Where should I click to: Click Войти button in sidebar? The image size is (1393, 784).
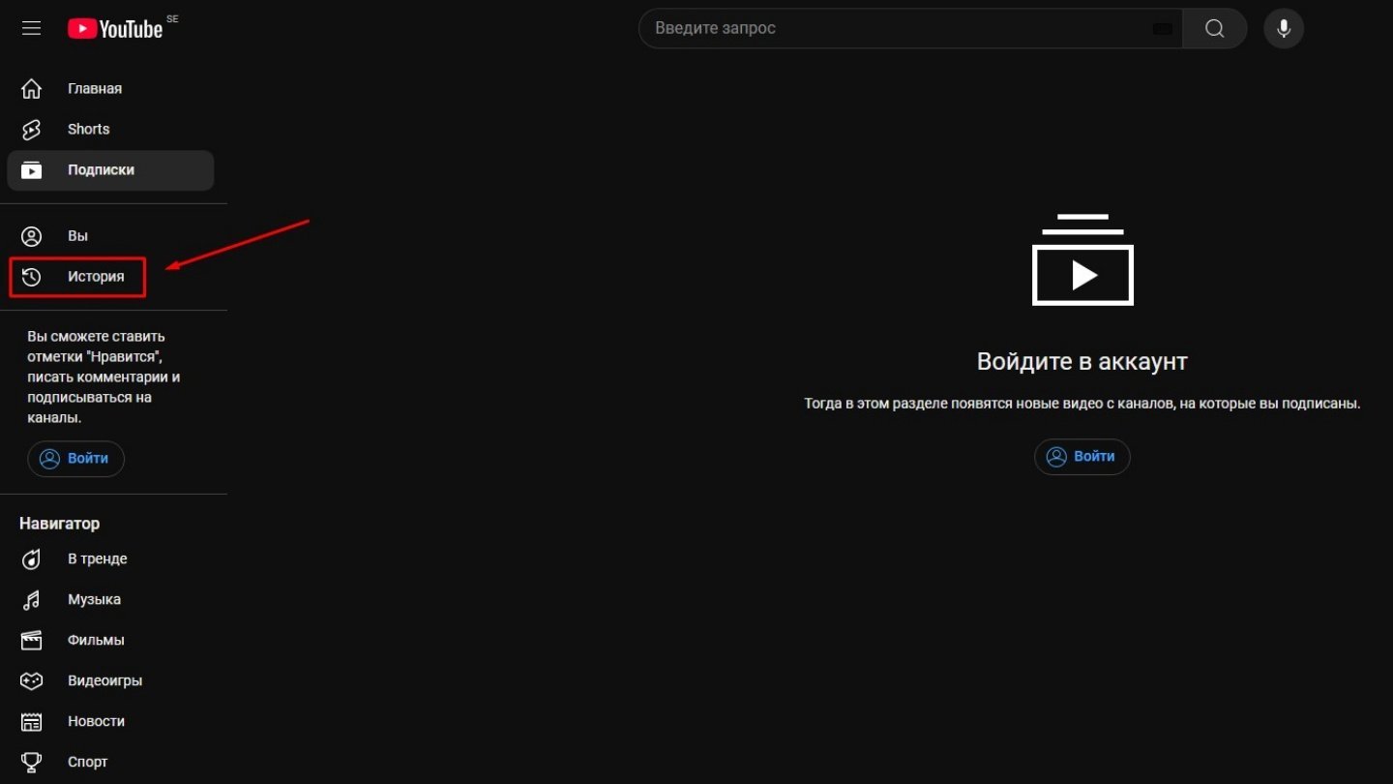(x=75, y=459)
